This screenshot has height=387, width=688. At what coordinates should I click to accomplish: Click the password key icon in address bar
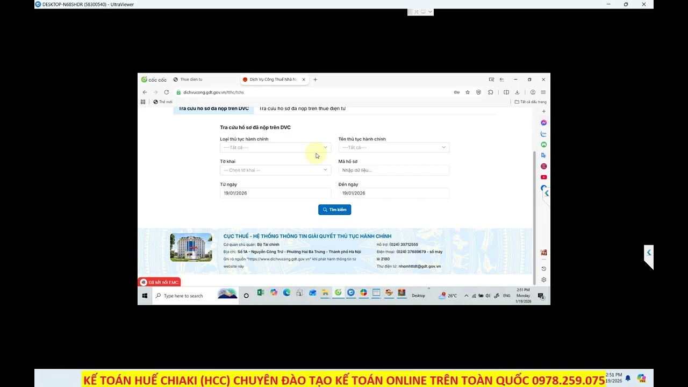pyautogui.click(x=456, y=92)
